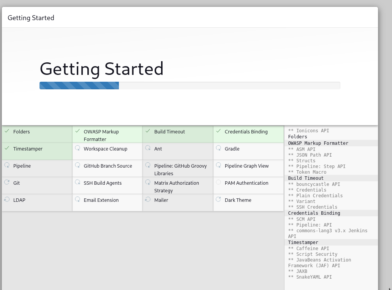Select the SSH Build Agents label

point(103,183)
